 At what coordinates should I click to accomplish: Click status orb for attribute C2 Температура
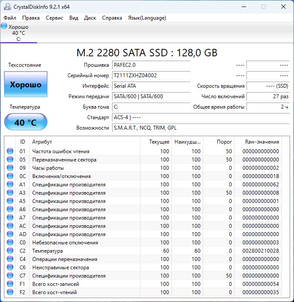click(10, 251)
